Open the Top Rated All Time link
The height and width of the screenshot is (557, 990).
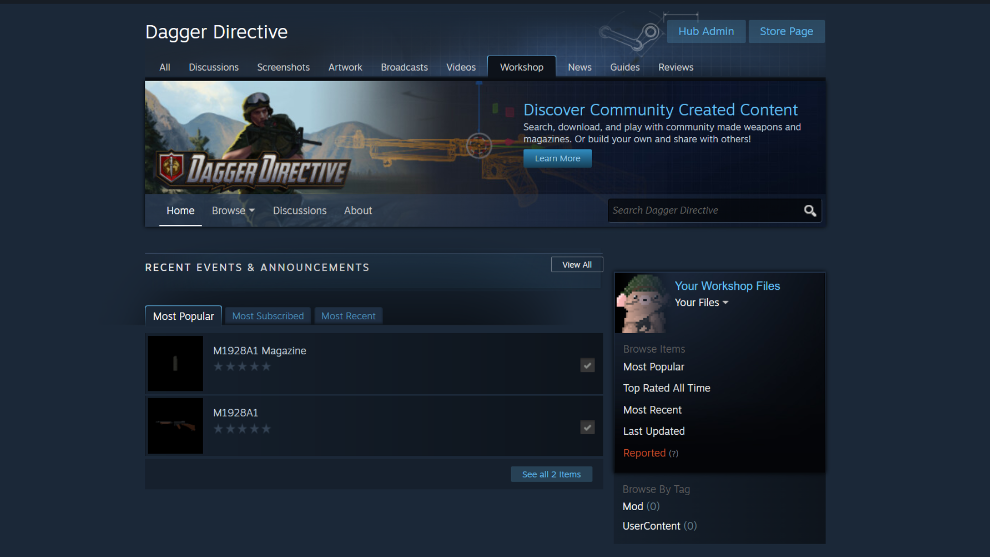(666, 388)
